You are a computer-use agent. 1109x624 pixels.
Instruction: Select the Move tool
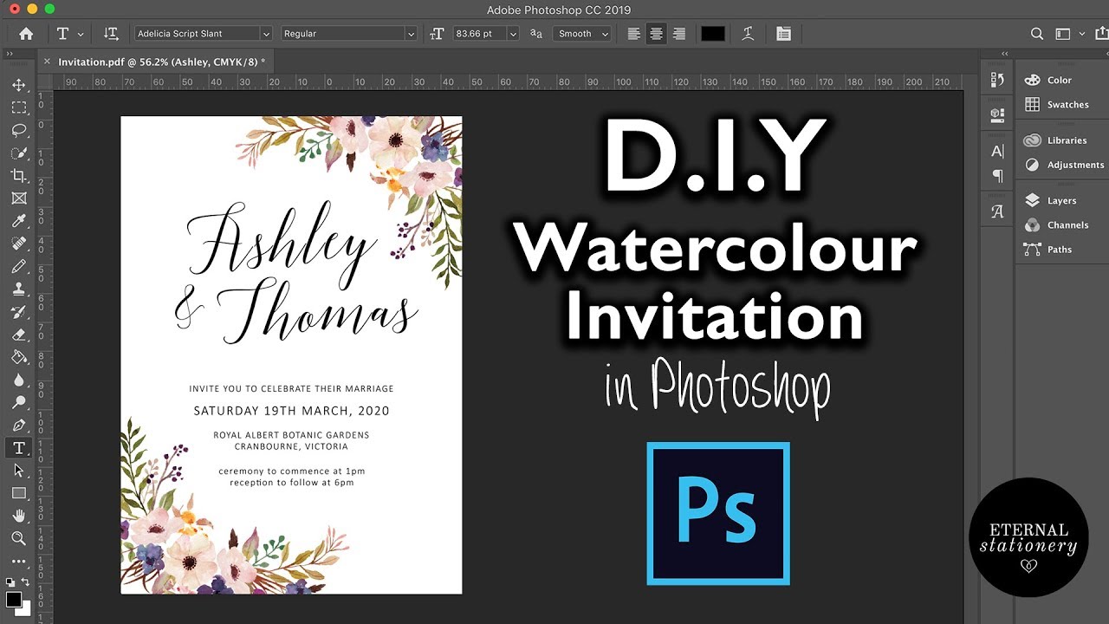coord(18,85)
